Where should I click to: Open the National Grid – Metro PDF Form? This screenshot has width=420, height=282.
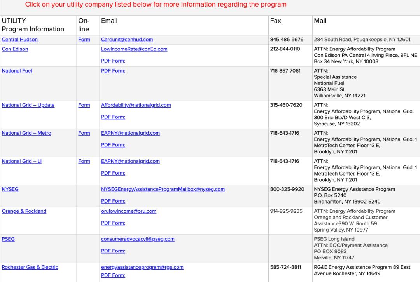pos(113,145)
